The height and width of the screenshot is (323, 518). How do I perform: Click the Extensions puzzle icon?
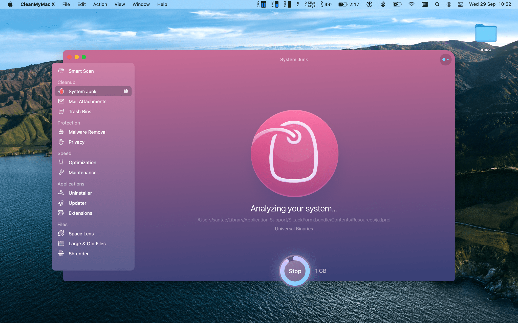click(x=61, y=213)
